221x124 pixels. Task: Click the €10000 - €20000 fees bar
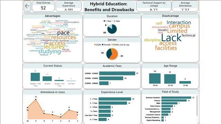click(x=111, y=78)
